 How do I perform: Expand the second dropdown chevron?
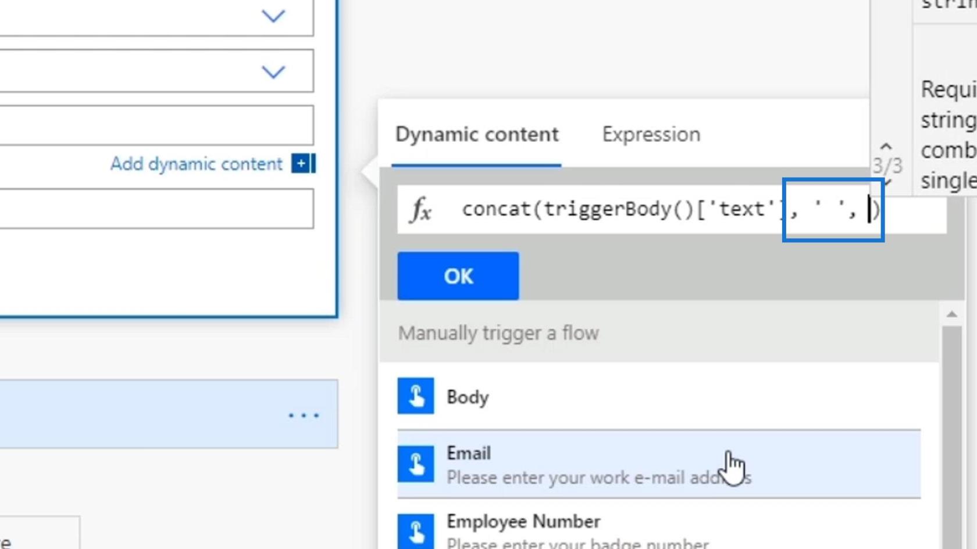tap(273, 71)
